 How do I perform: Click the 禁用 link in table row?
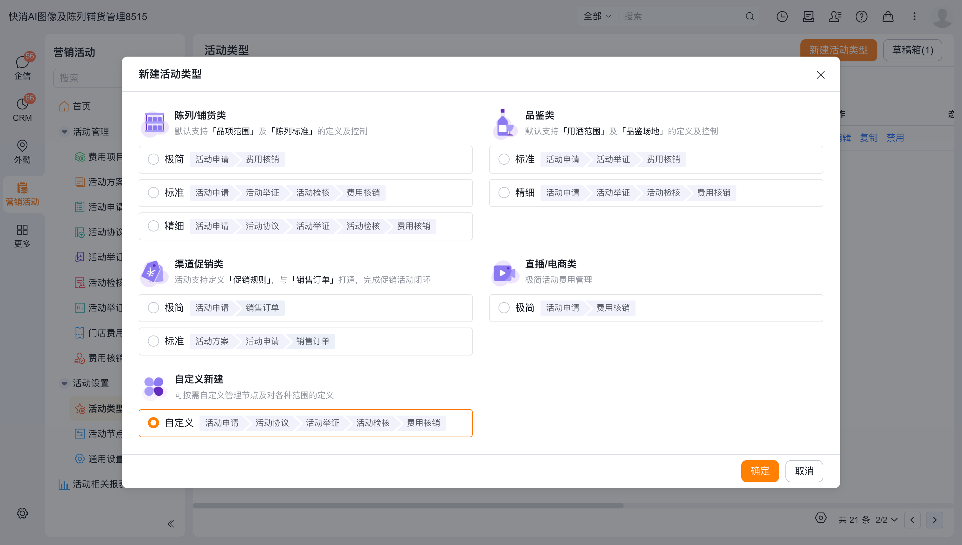tap(895, 138)
